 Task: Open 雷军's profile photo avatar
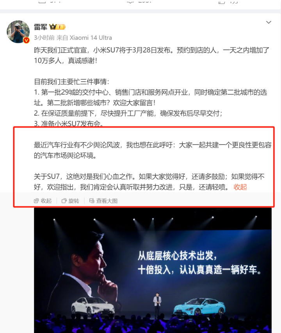coord(18,32)
